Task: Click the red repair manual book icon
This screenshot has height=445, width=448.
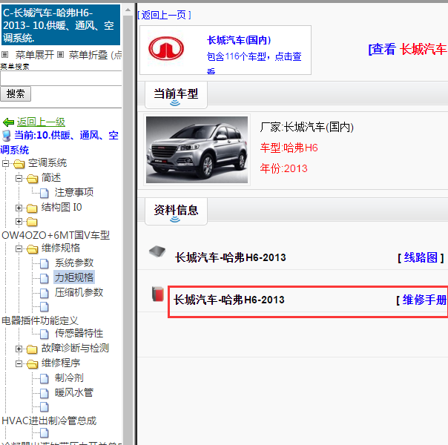Action: [158, 294]
